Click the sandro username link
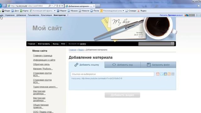This screenshot has width=201, height=113. tap(83, 44)
